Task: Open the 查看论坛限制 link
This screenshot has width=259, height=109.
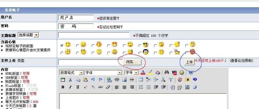Action: coord(241,61)
